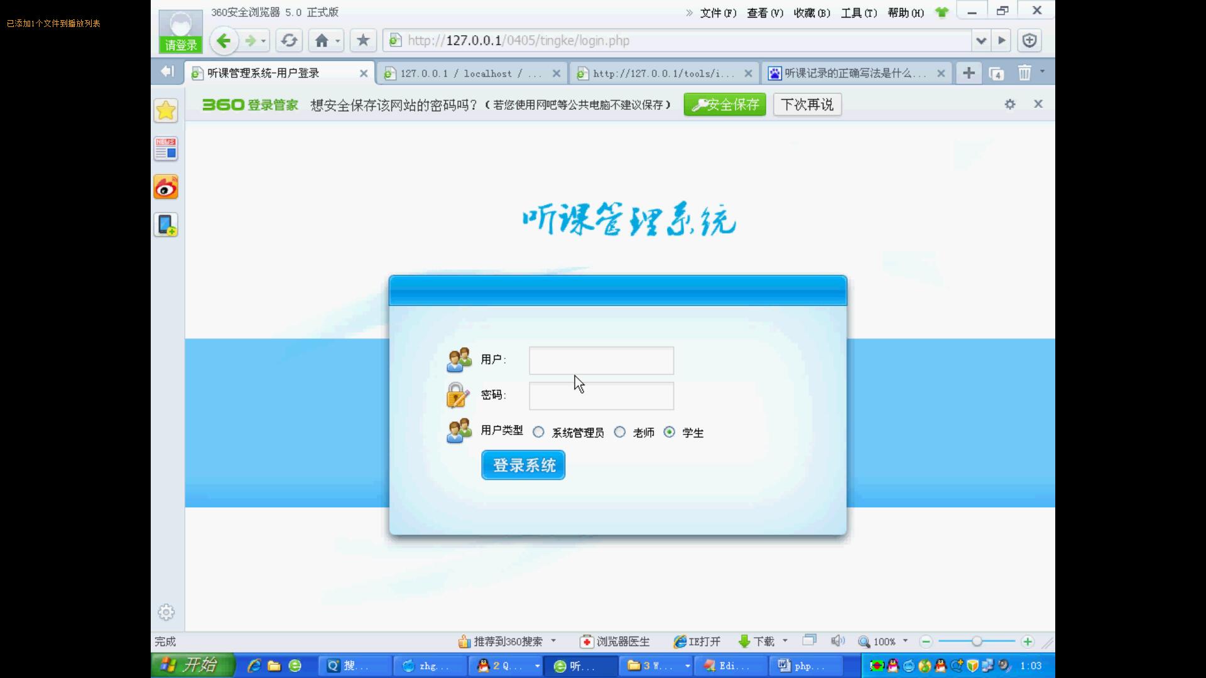Switch to the 127.0.0.1/tools tab
Viewport: 1206px width, 678px height.
[664, 73]
